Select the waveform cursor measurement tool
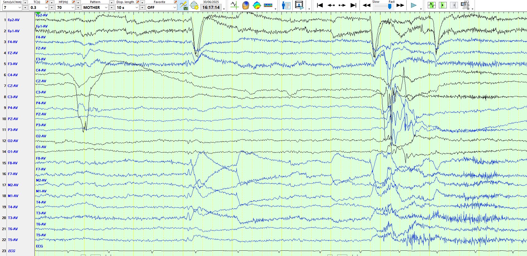The width and height of the screenshot is (527, 256). (x=234, y=5)
